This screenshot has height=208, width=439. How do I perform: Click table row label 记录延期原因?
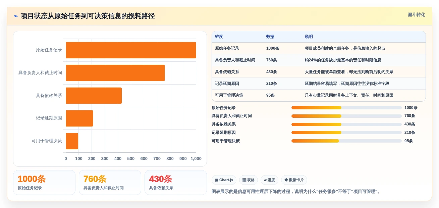pos(227,84)
